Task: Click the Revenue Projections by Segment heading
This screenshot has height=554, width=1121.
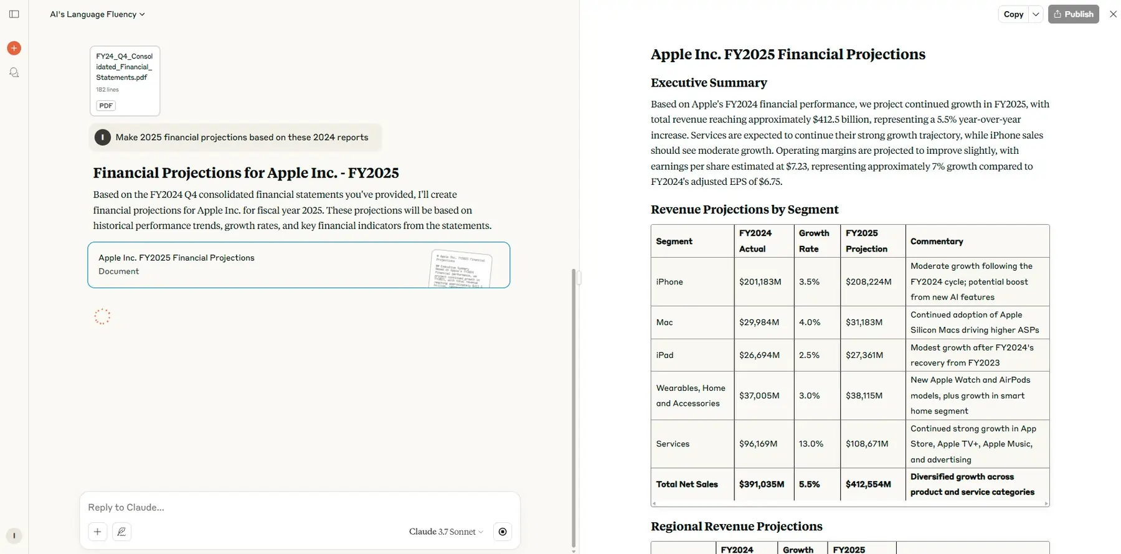Action: [x=744, y=209]
